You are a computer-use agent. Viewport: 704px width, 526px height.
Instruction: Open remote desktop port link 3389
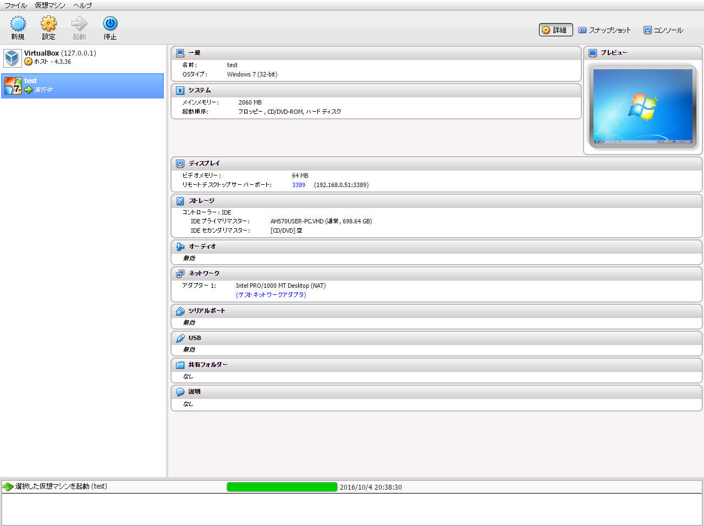coord(299,185)
